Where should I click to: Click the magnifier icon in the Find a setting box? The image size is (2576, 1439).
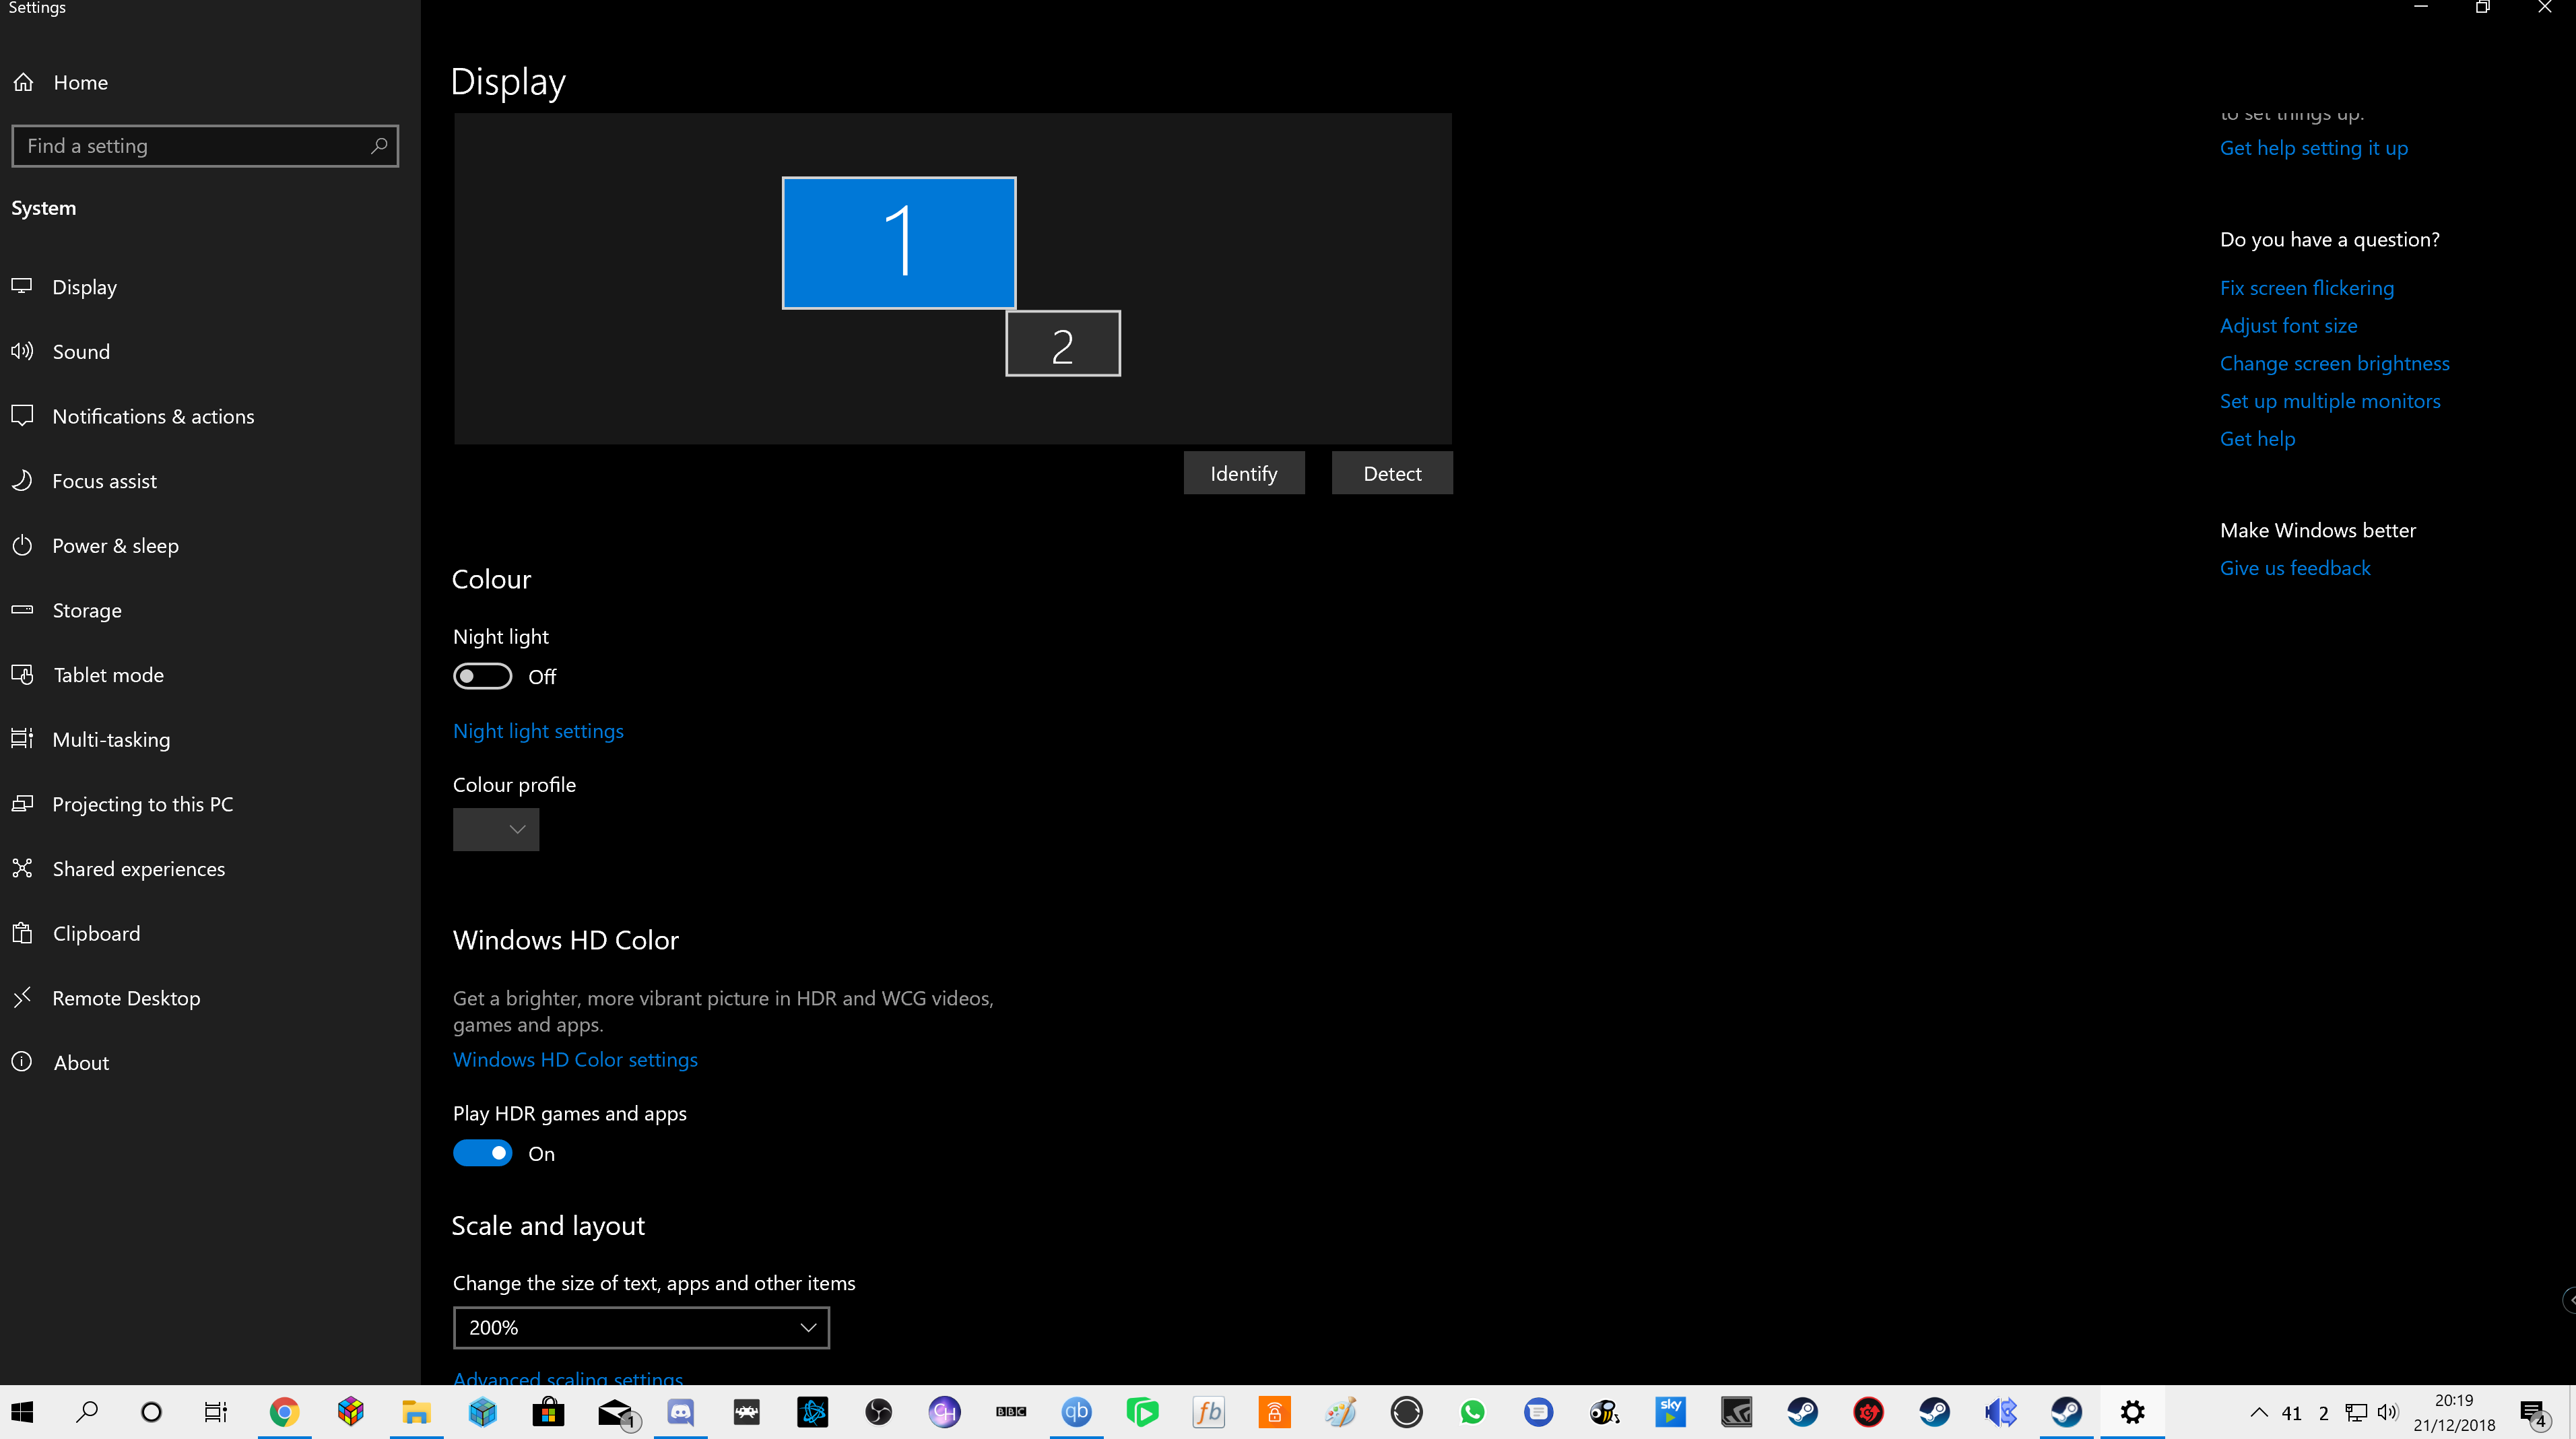click(x=378, y=146)
